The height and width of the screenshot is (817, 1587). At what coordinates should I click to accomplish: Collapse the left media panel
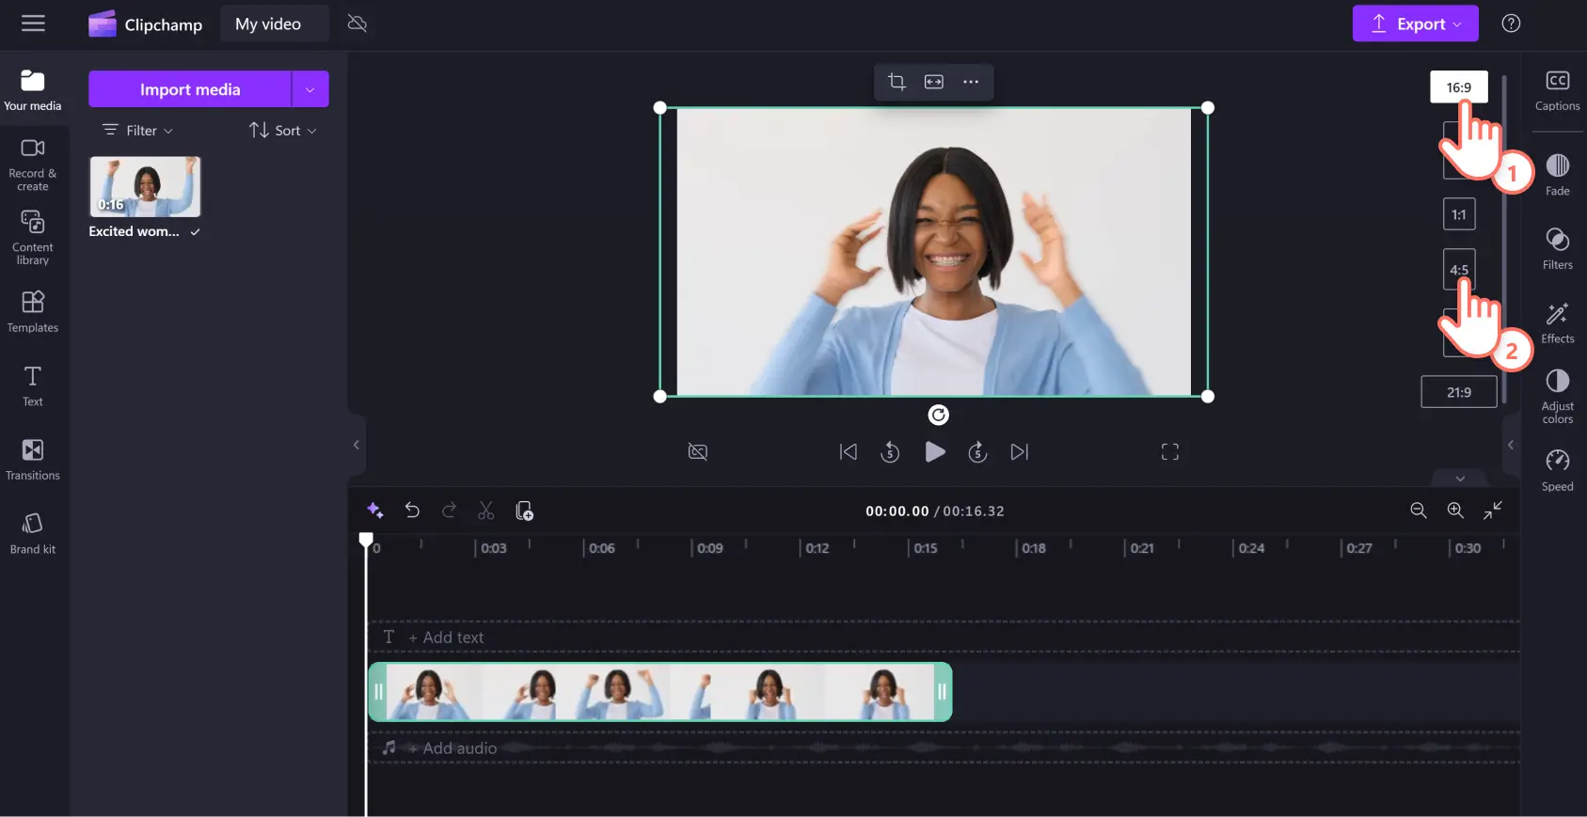[x=356, y=445]
